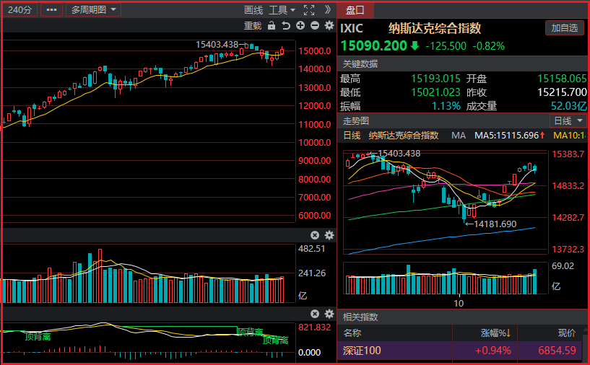Viewport: 590px width, 365px height.
Task: Click the 最低 value 15021.023
Action: tap(435, 92)
